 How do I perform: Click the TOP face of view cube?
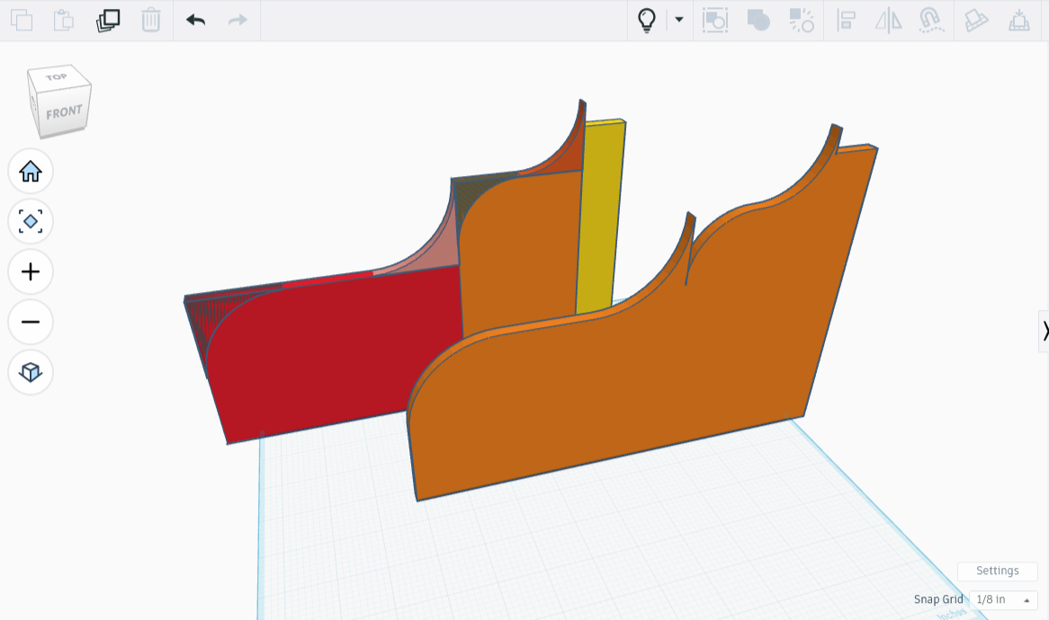coord(57,77)
